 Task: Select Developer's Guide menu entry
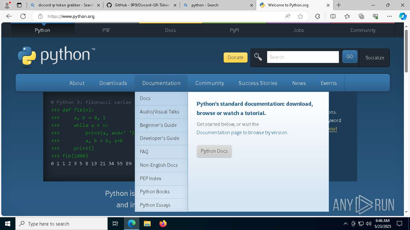(161, 138)
